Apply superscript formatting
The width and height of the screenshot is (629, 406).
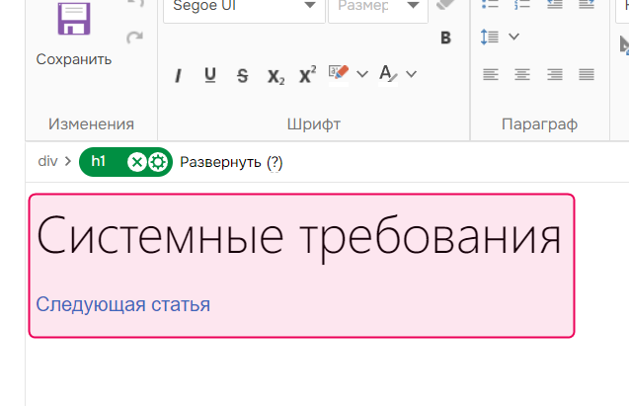point(308,75)
